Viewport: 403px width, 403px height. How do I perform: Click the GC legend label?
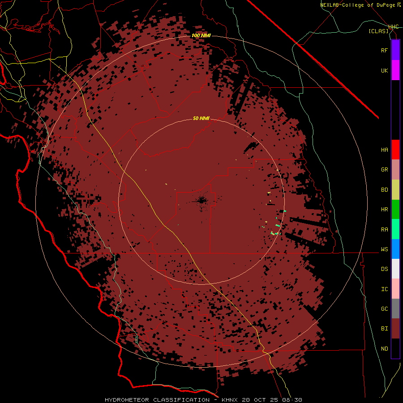384,309
